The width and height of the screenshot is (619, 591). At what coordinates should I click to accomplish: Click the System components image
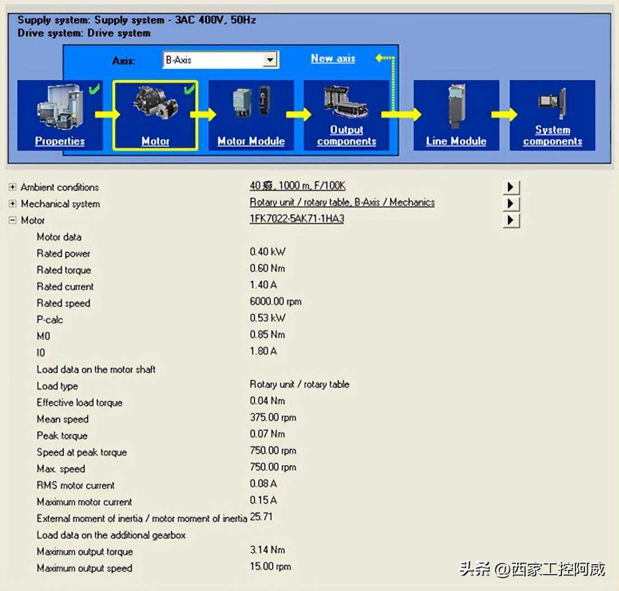(552, 103)
